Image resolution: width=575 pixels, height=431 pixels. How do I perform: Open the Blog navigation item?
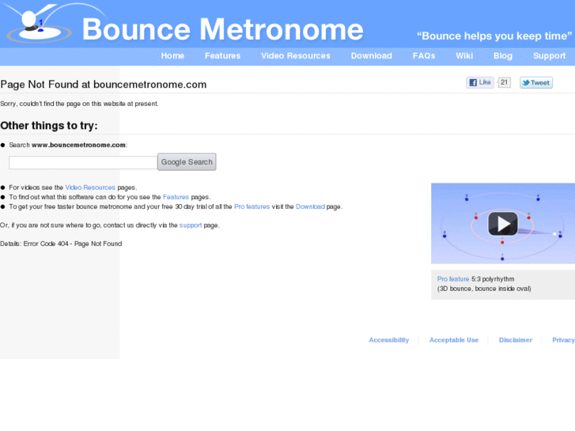pos(503,56)
